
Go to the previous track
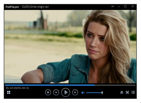click(x=56, y=93)
